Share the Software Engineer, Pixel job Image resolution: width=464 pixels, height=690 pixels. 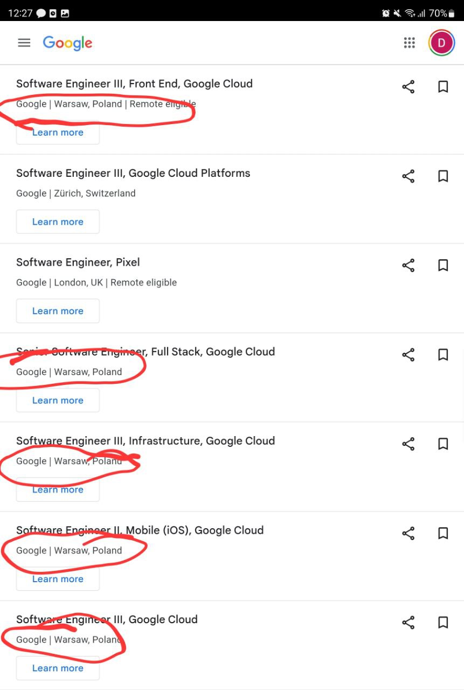(408, 265)
